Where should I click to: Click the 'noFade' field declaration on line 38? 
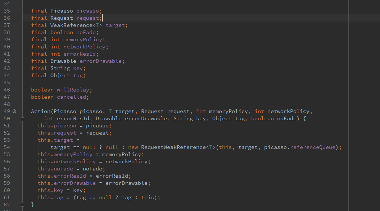[x=86, y=32]
